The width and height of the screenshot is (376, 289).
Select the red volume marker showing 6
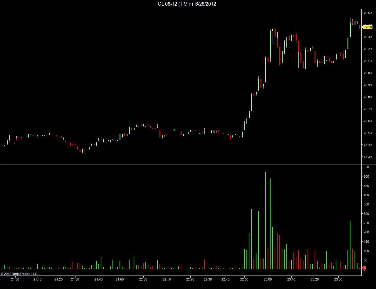(x=364, y=268)
